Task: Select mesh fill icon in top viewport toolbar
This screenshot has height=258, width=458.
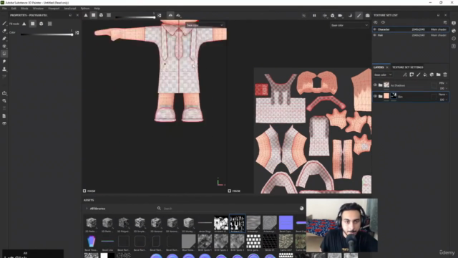Action: tap(101, 15)
